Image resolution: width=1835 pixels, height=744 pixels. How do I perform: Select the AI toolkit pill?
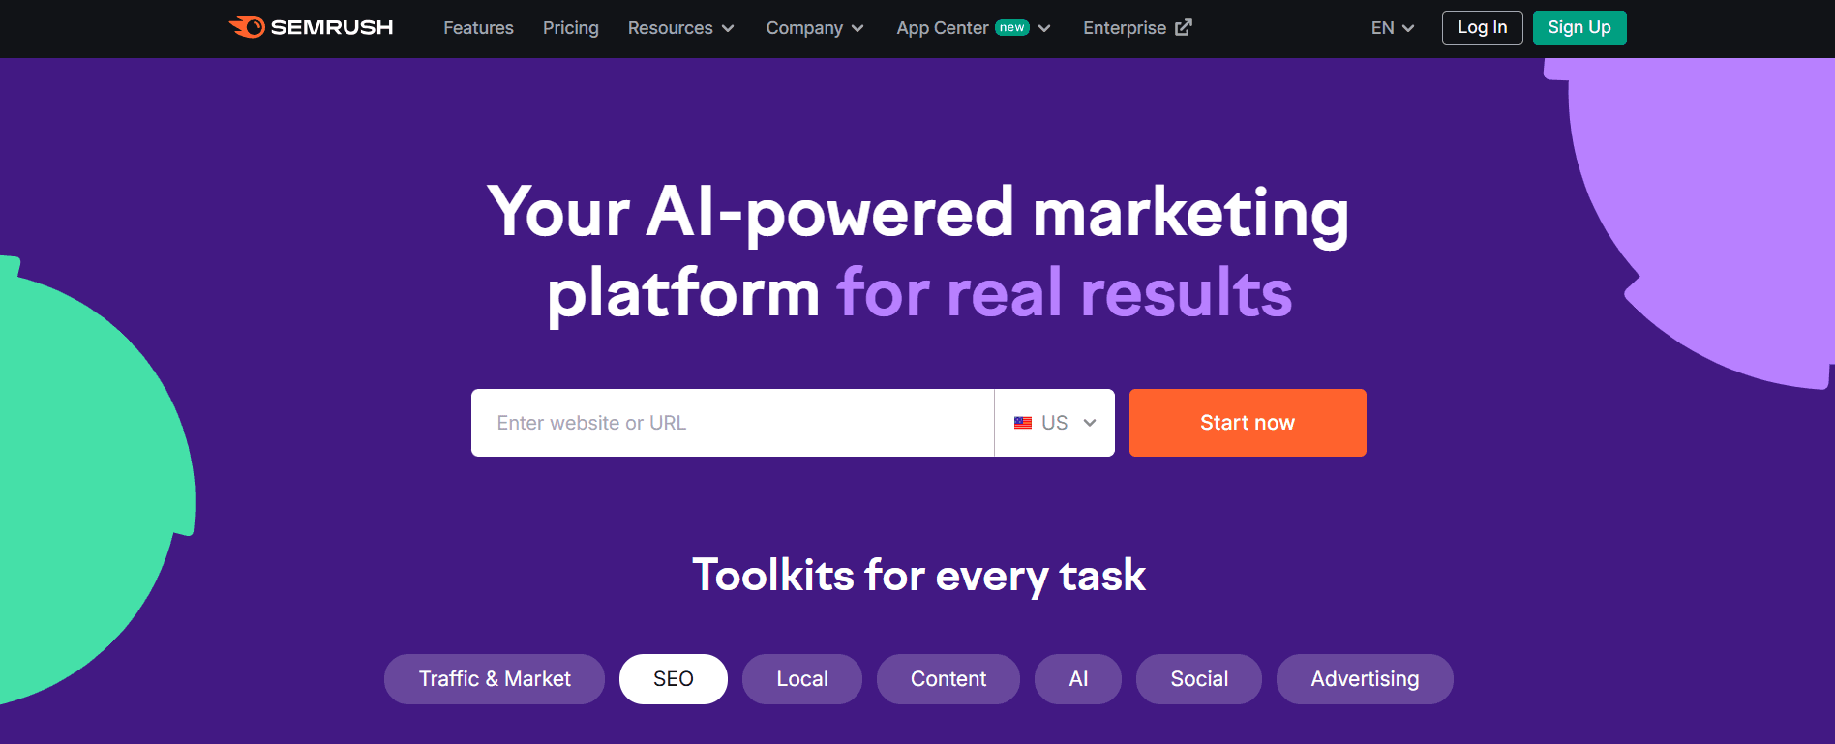[x=1077, y=679]
